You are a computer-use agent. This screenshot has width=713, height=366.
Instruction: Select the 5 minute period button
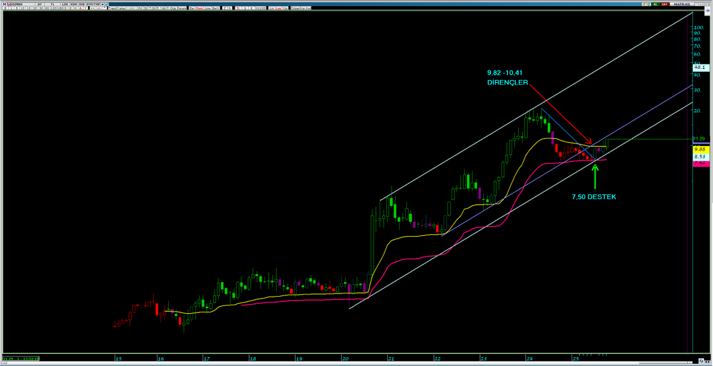point(17,8)
